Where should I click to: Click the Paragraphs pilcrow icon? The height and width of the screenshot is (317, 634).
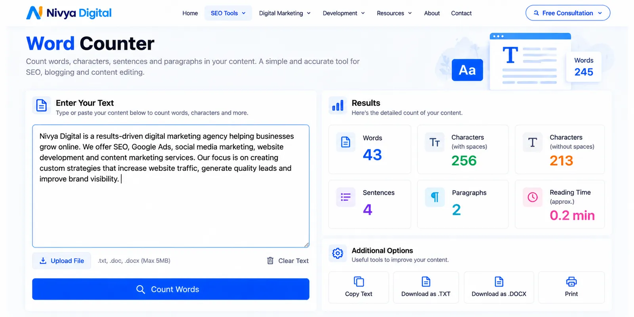(x=435, y=197)
